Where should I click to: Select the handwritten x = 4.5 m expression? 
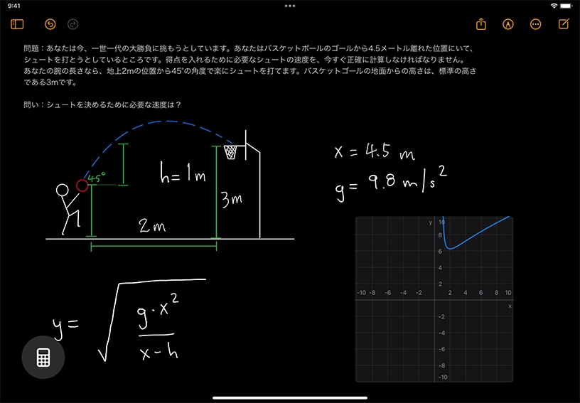(x=373, y=151)
